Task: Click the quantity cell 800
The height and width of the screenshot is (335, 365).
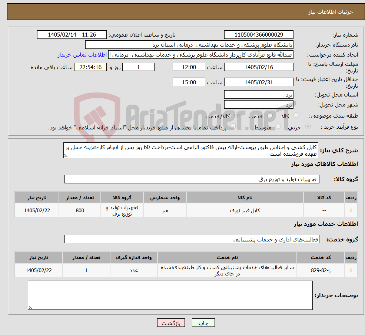Action: pyautogui.click(x=80, y=210)
